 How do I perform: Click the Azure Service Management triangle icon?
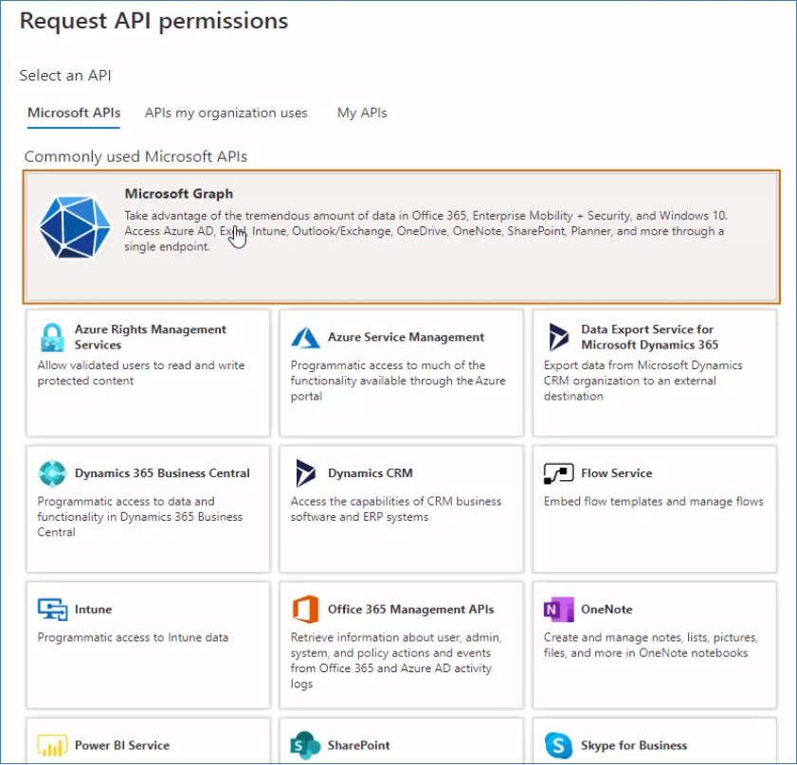coord(305,337)
